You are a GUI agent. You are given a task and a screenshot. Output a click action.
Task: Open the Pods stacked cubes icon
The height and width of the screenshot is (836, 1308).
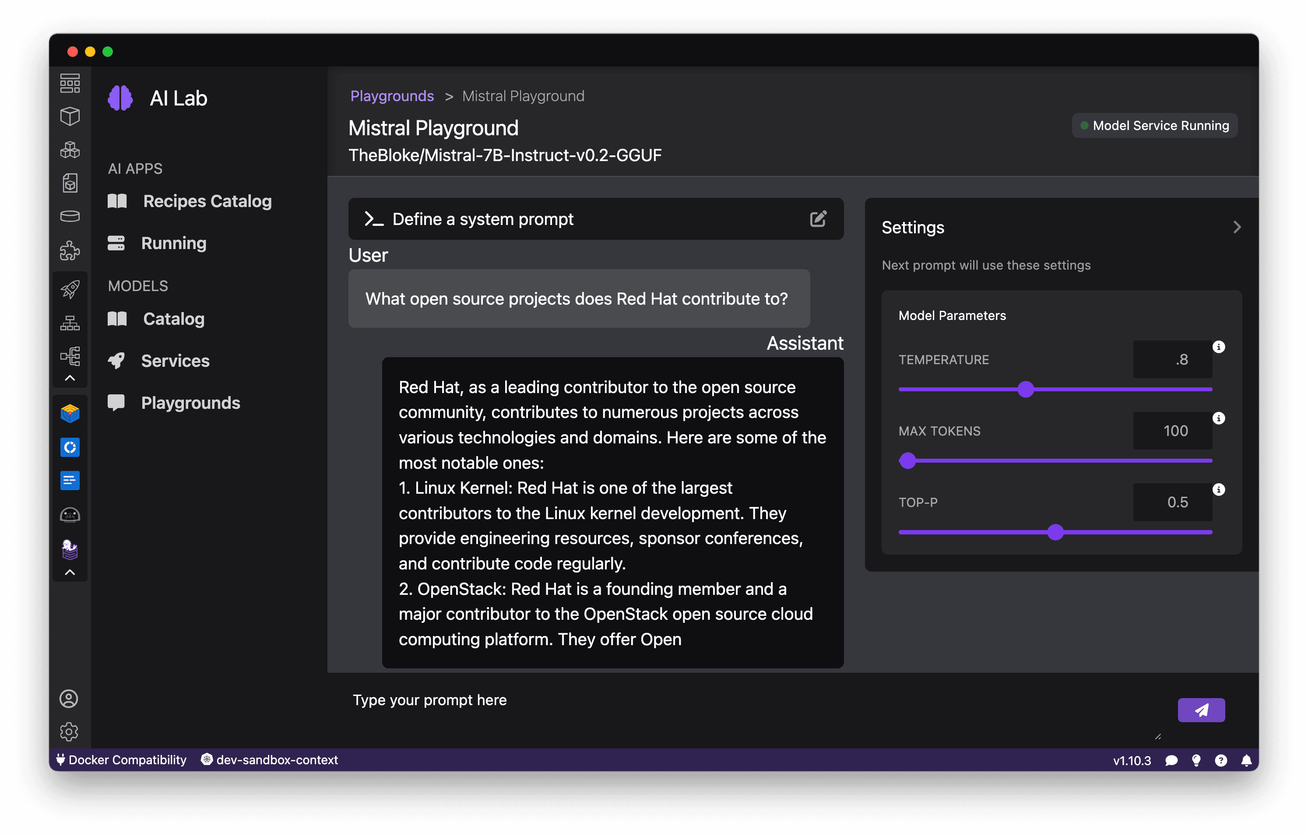pos(70,149)
